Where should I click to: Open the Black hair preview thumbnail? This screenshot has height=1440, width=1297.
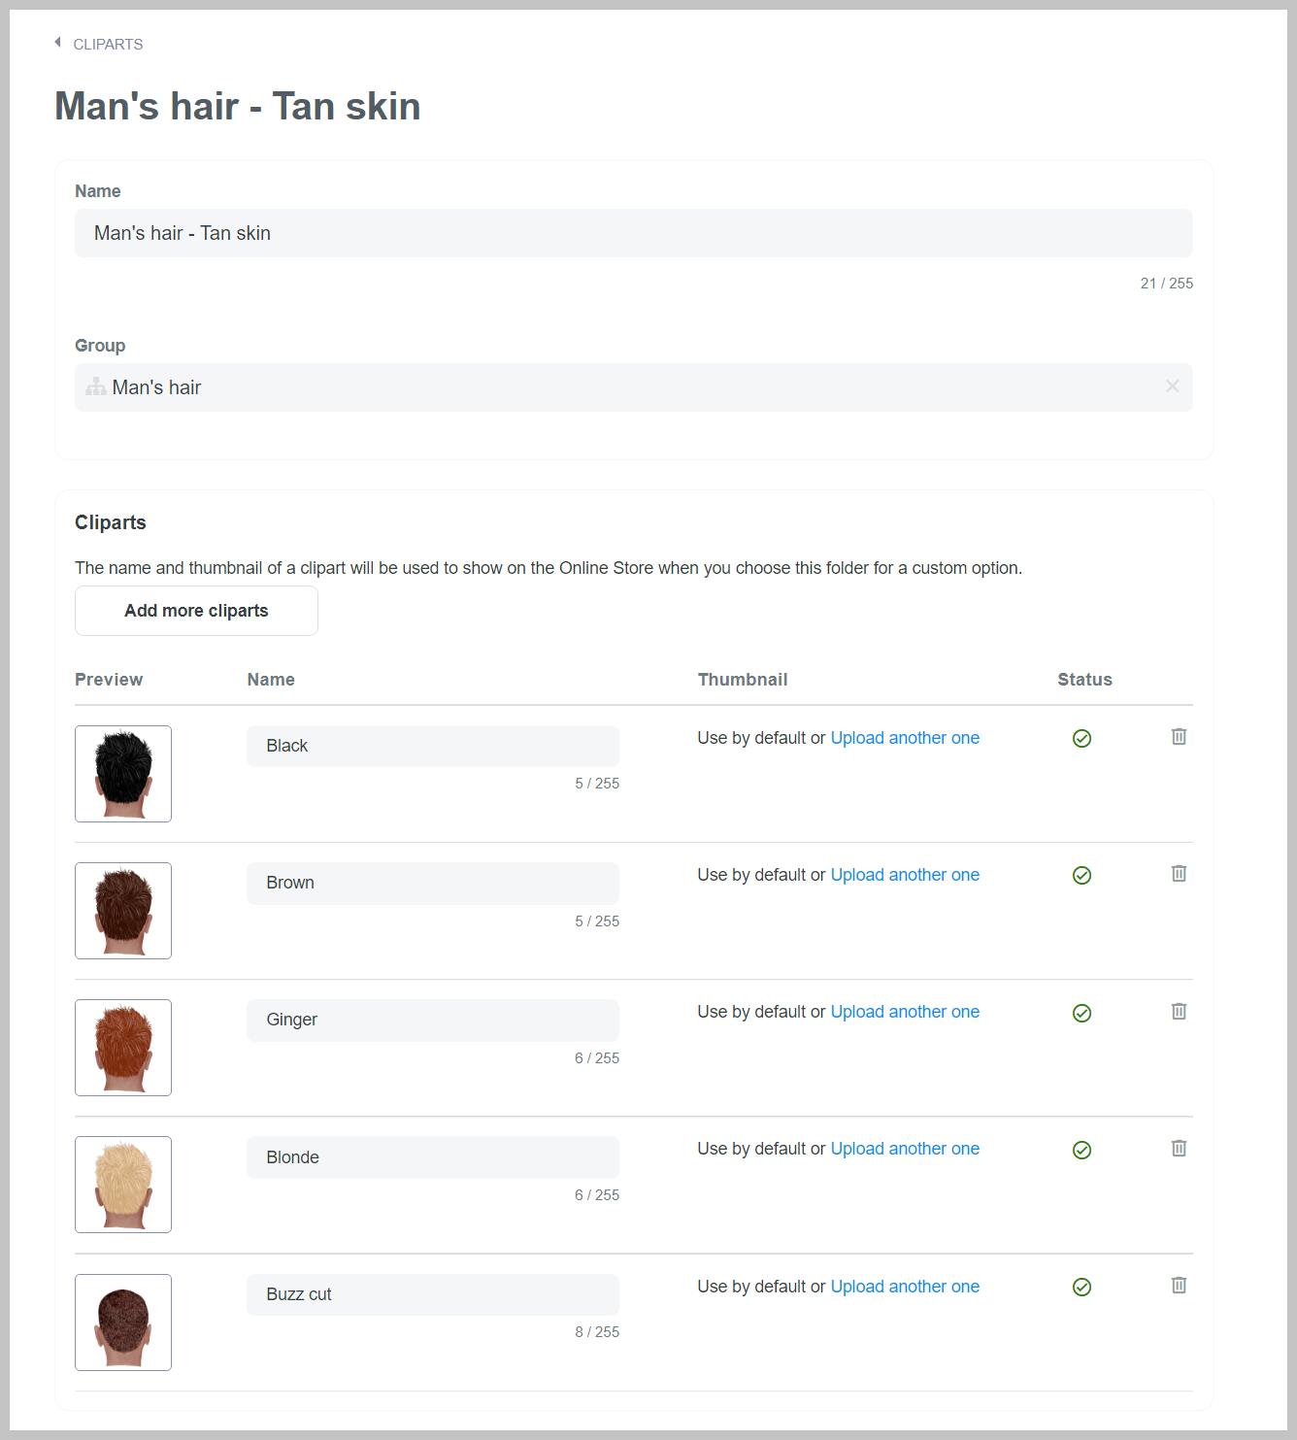click(123, 774)
